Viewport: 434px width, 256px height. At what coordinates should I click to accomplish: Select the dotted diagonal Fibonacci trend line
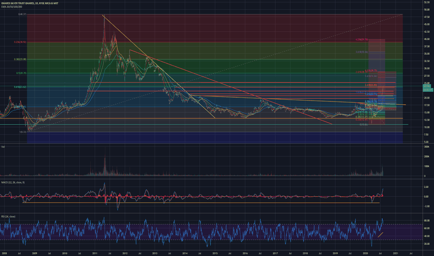coord(216,73)
